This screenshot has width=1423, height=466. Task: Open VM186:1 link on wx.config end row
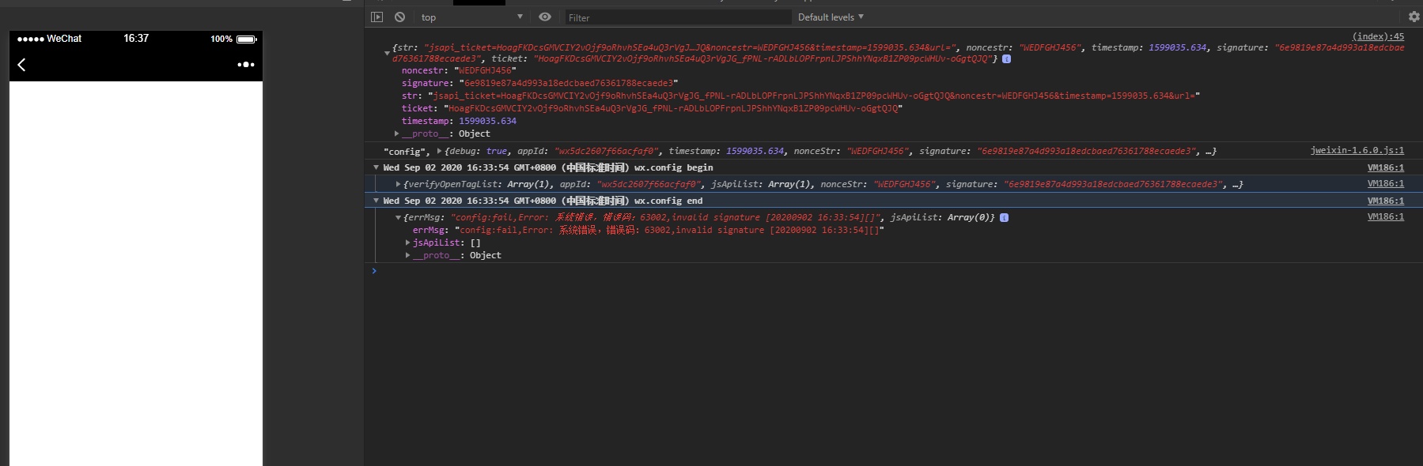[x=1386, y=201]
